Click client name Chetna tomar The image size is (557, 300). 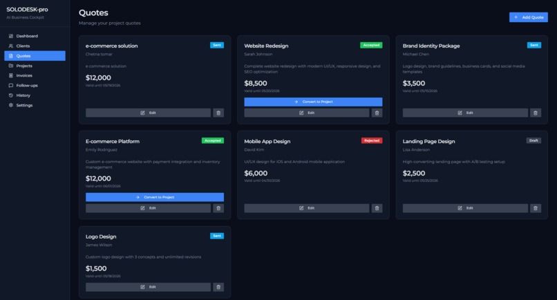(99, 54)
